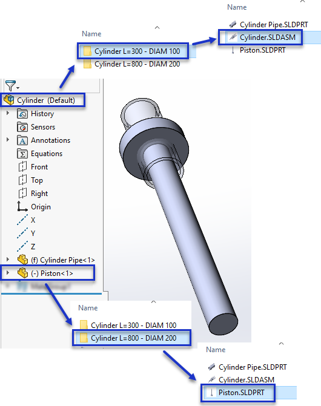Open the top Cylinder L=300 - DIAM 100 folder
The height and width of the screenshot is (406, 321).
133,51
